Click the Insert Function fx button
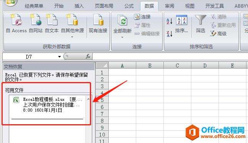This screenshot has height=143, width=248. pyautogui.click(x=88, y=56)
